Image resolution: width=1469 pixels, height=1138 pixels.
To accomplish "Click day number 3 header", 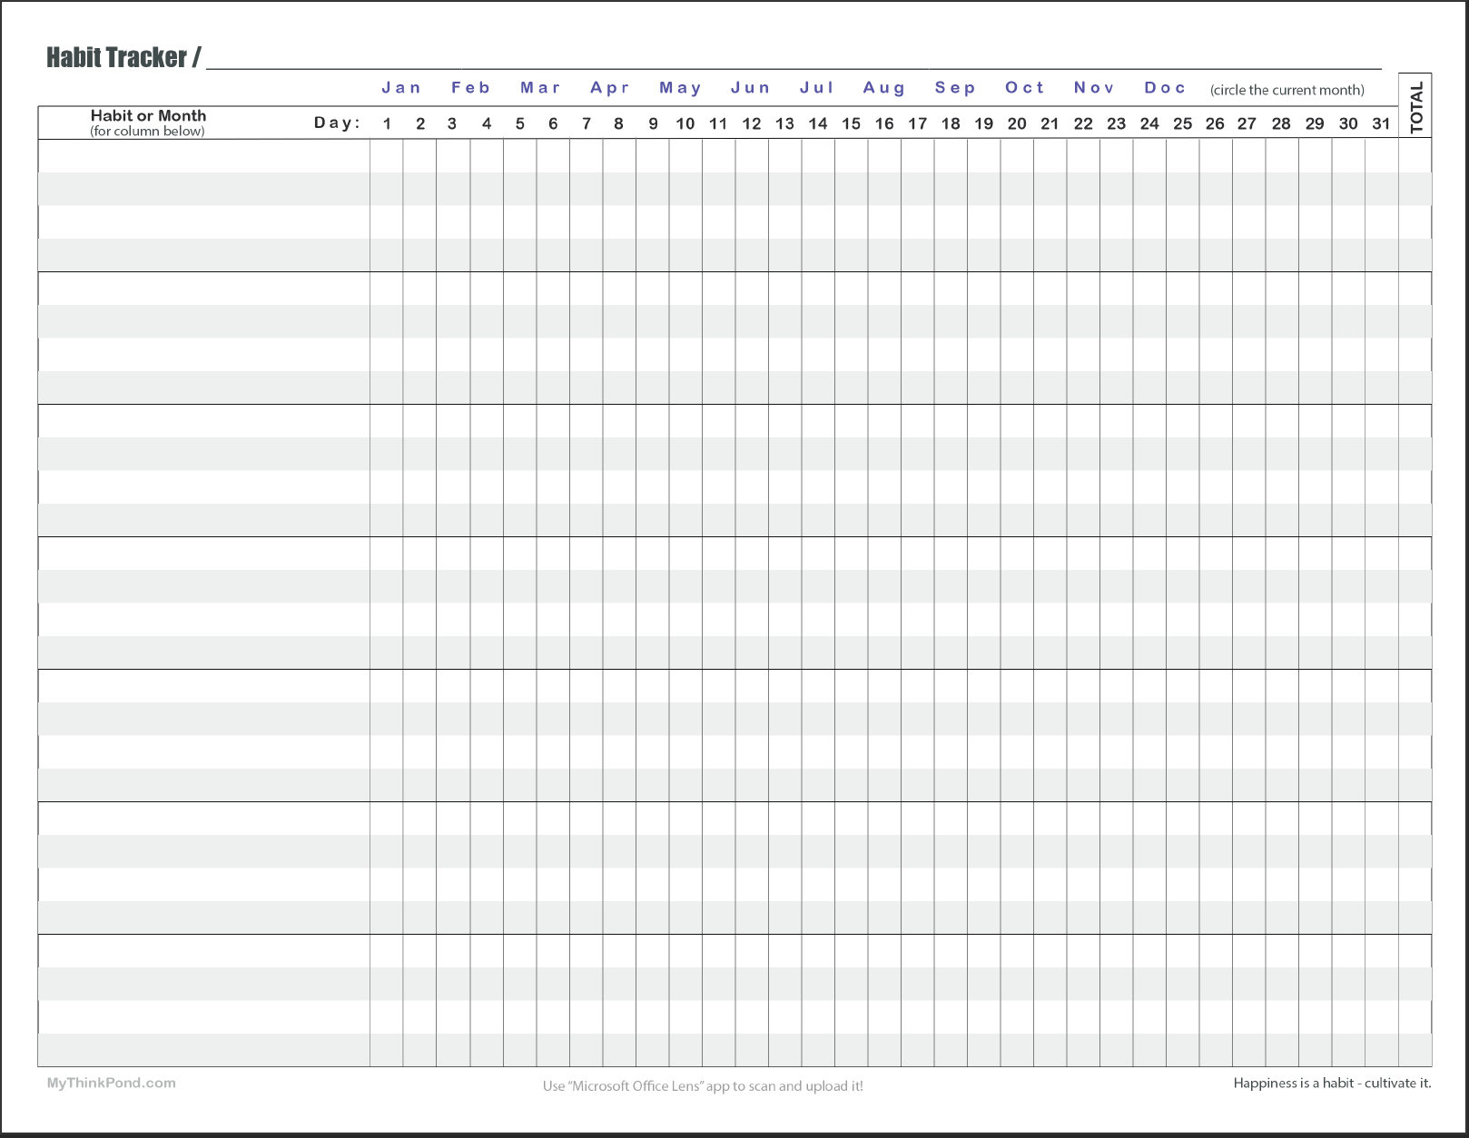I will click(452, 123).
